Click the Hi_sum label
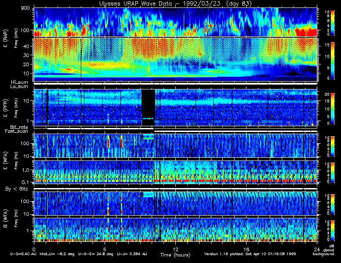The image size is (341, 263). click(19, 82)
